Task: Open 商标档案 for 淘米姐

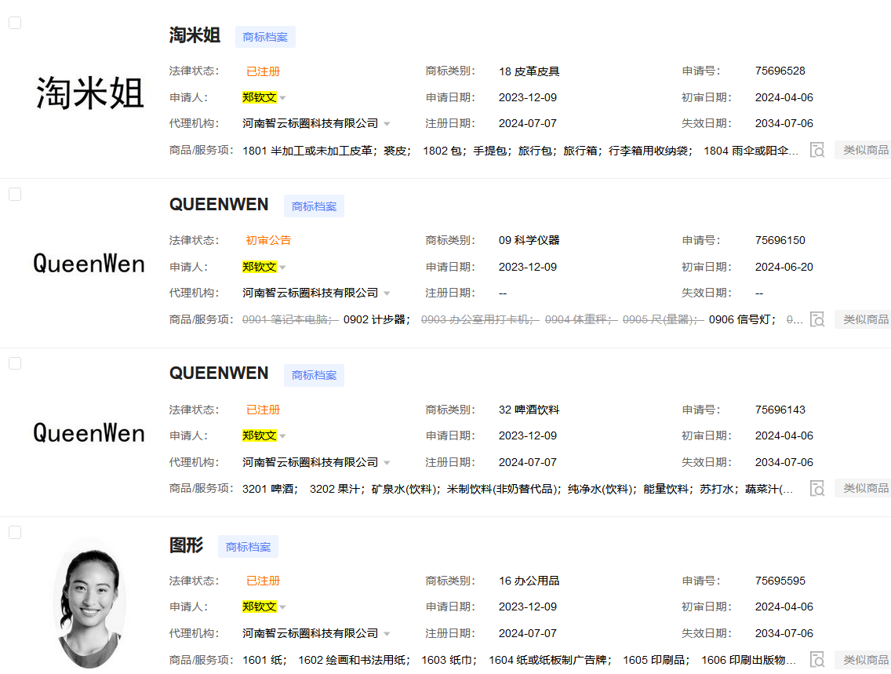Action: pyautogui.click(x=265, y=37)
